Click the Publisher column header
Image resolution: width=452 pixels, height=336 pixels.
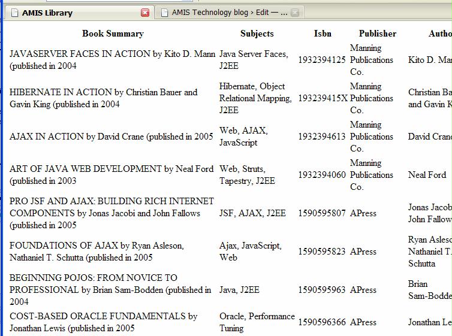[x=377, y=34]
